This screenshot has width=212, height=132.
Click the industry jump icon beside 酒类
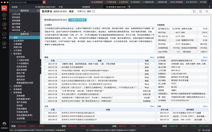(93, 12)
